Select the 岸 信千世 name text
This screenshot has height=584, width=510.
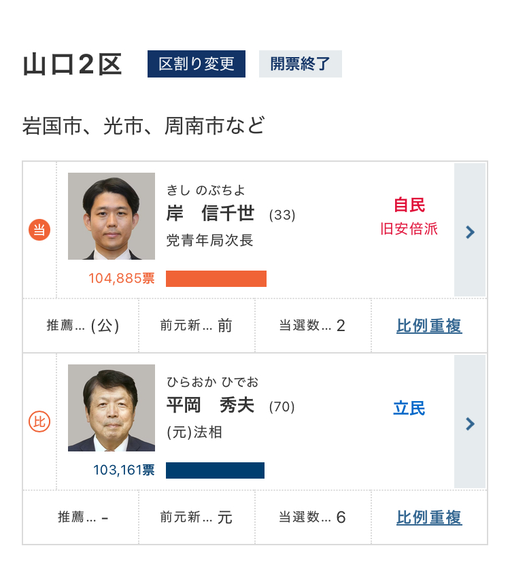210,213
